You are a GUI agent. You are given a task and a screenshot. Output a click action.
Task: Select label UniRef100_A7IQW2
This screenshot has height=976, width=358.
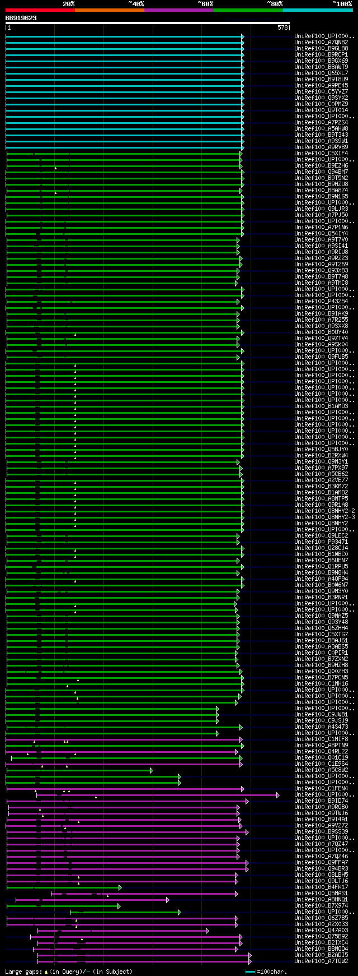[x=321, y=961]
